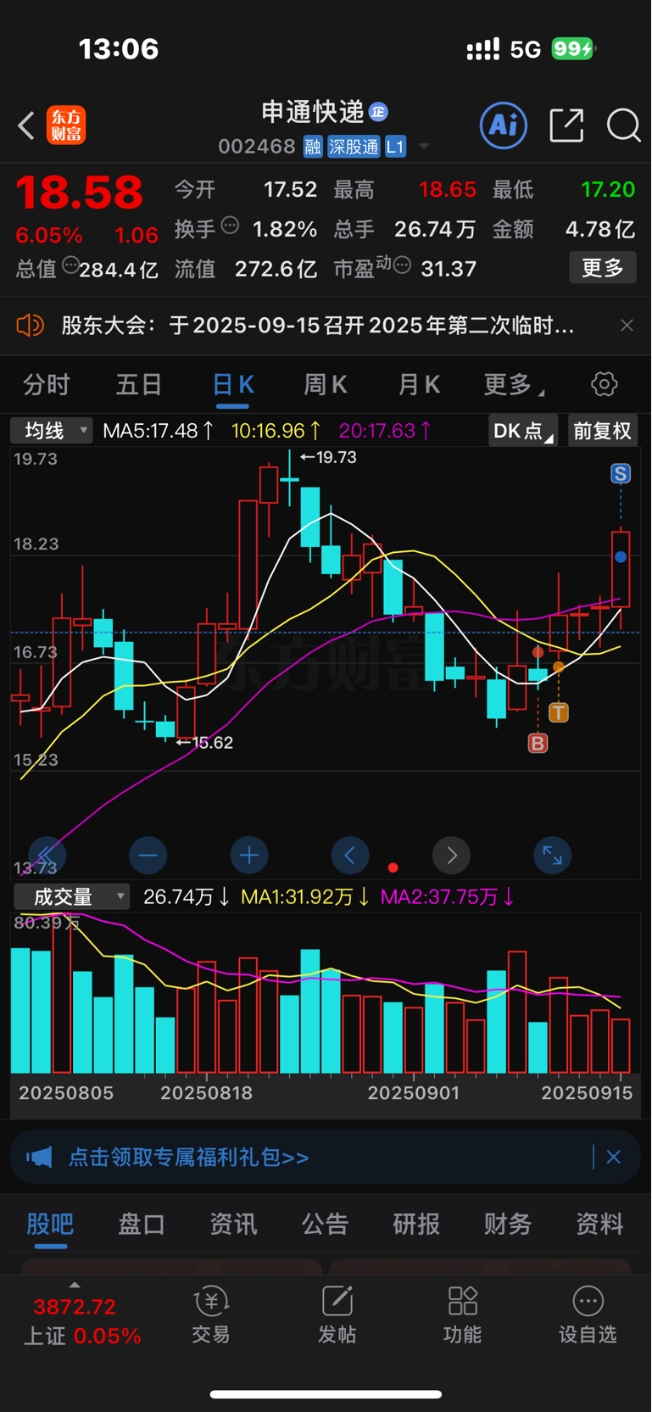Tap the 融 margin tag

[313, 147]
